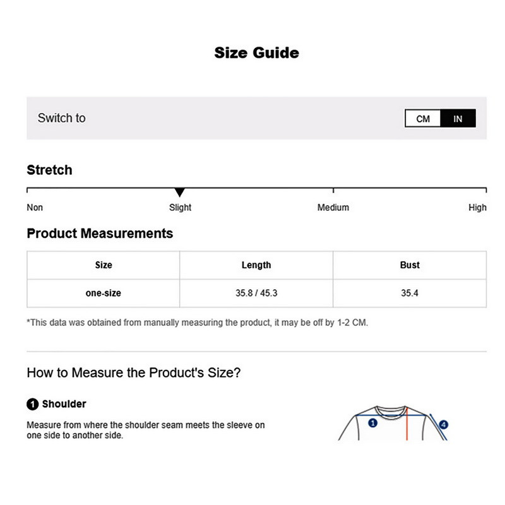Click the Switch to label
Image resolution: width=505 pixels, height=505 pixels.
point(61,118)
